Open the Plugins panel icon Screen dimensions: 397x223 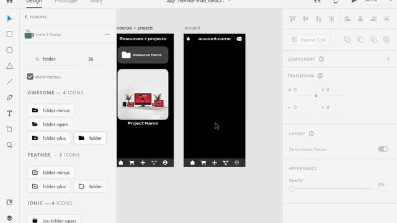tap(10, 203)
